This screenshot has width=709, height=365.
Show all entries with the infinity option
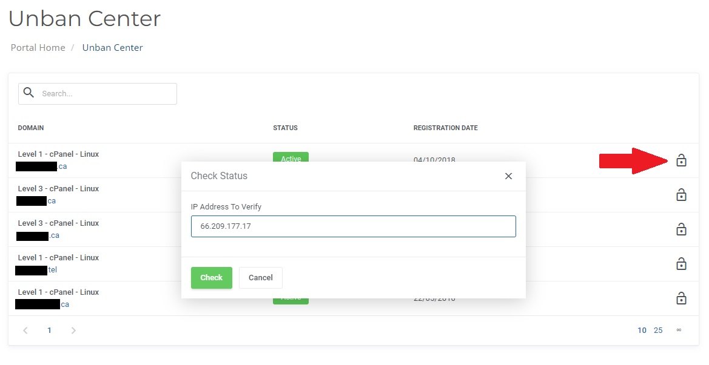(679, 330)
